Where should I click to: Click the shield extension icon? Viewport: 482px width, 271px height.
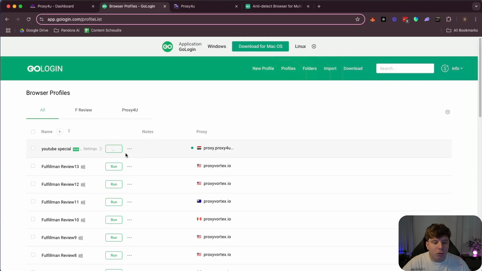pyautogui.click(x=416, y=19)
